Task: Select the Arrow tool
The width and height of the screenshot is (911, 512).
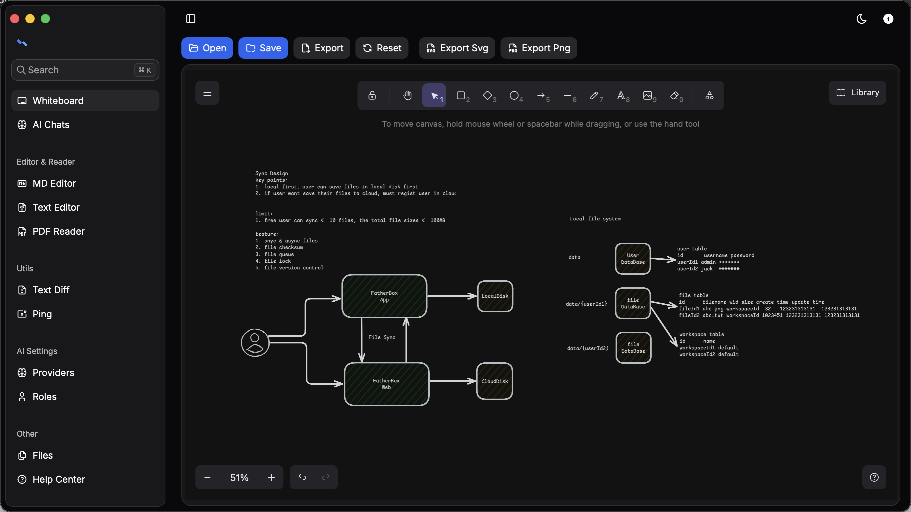Action: [541, 95]
